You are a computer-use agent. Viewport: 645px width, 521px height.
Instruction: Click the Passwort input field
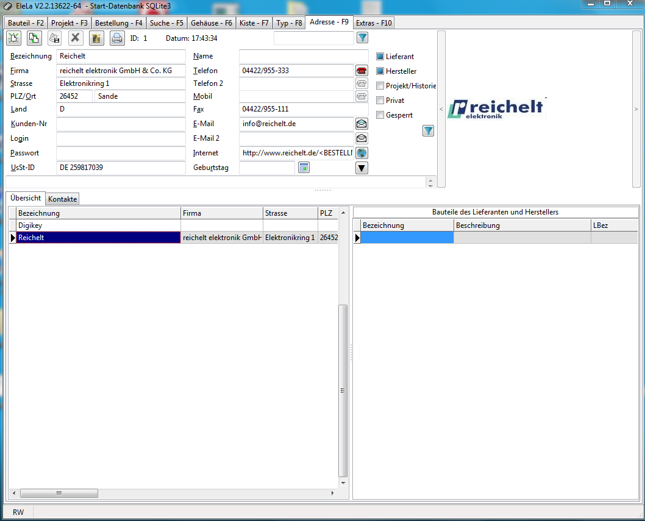pos(121,153)
